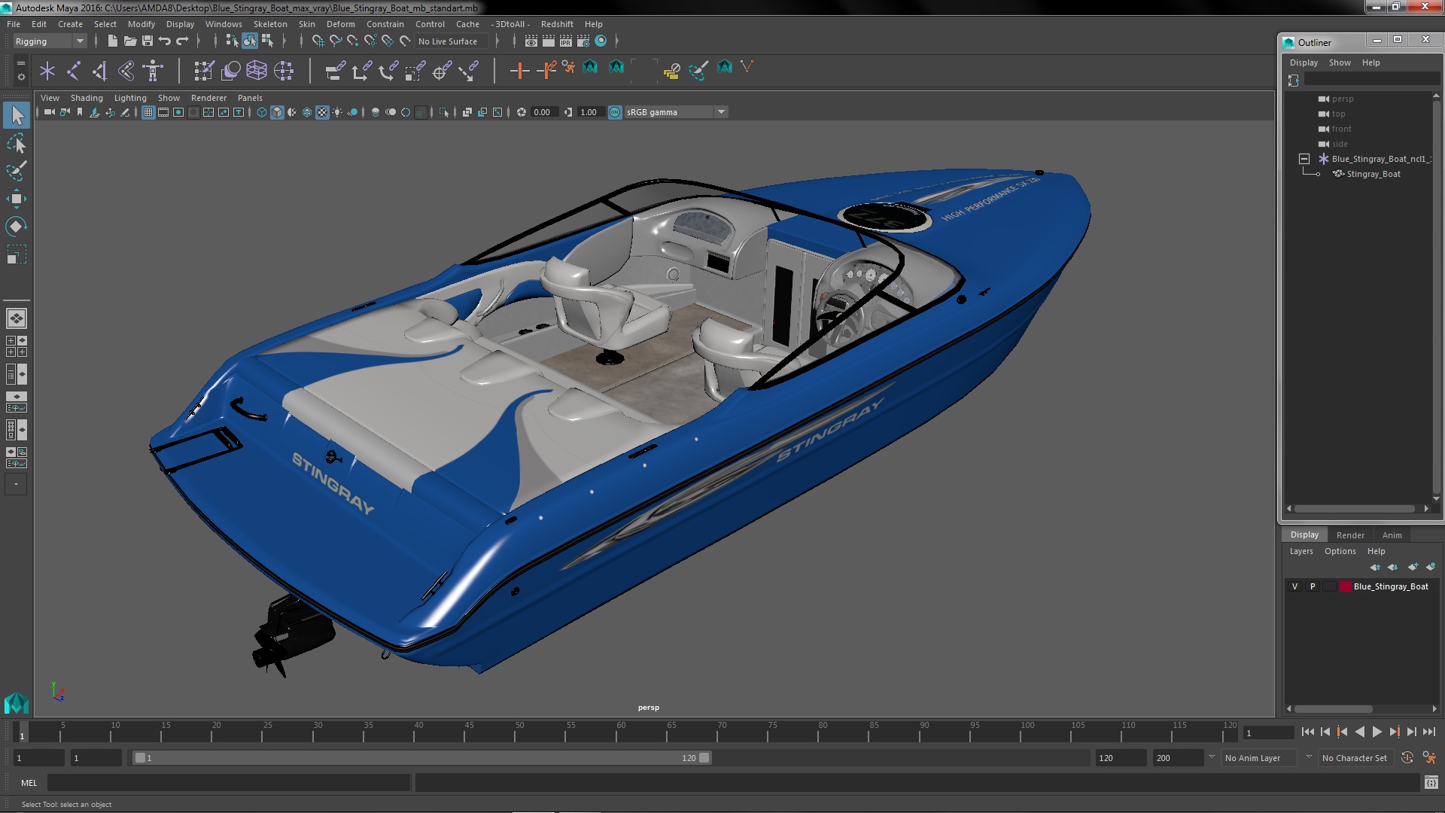Image resolution: width=1445 pixels, height=813 pixels.
Task: Collapse the Blue_Stingray_Boat_ncl1 outliner node
Action: point(1304,159)
